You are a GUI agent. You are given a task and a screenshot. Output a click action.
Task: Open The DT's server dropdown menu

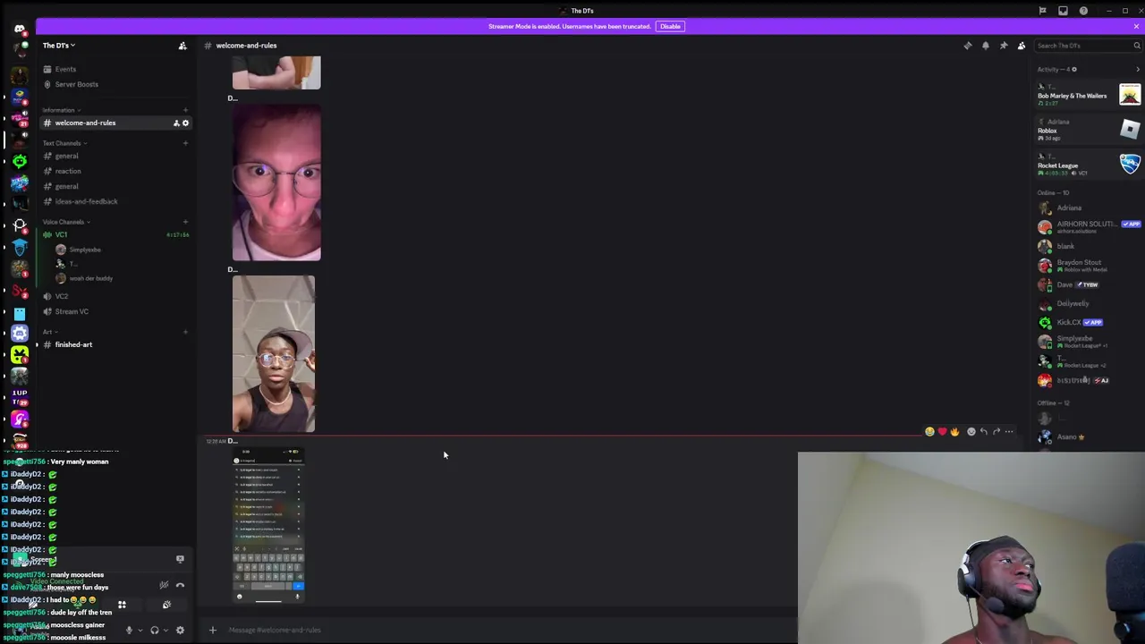coord(59,46)
